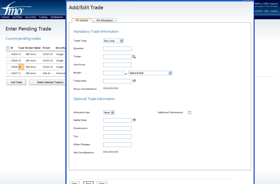Open the Allocation Set dropdown
Screen dimensions: 280x184
[109, 112]
